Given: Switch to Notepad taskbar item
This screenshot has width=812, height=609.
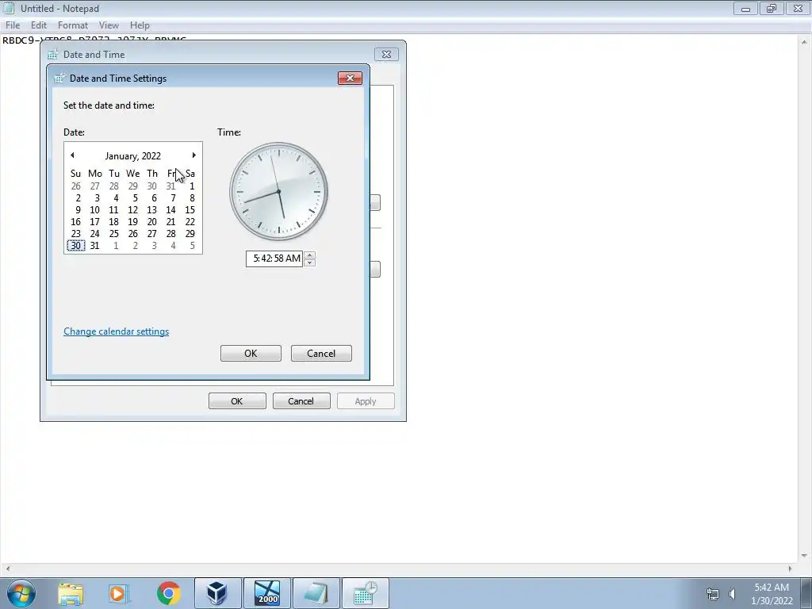Looking at the screenshot, I should tap(316, 593).
